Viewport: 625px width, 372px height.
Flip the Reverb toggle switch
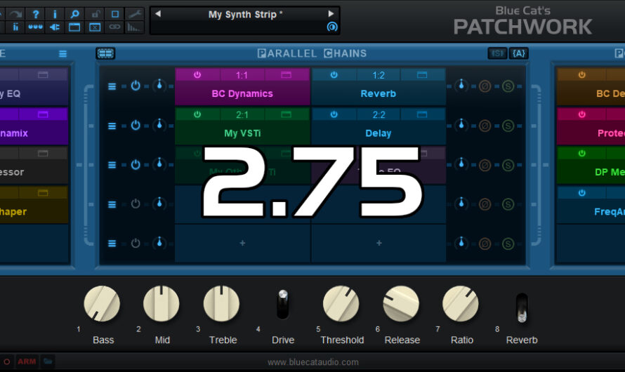point(522,307)
